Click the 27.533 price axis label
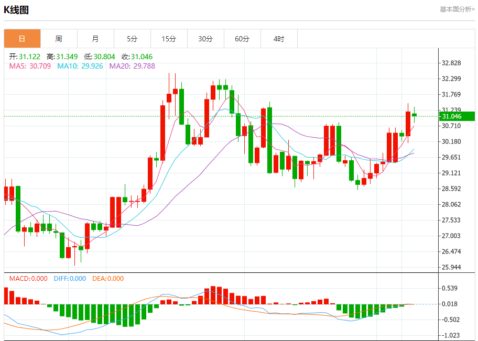The image size is (478, 341). tap(451, 220)
